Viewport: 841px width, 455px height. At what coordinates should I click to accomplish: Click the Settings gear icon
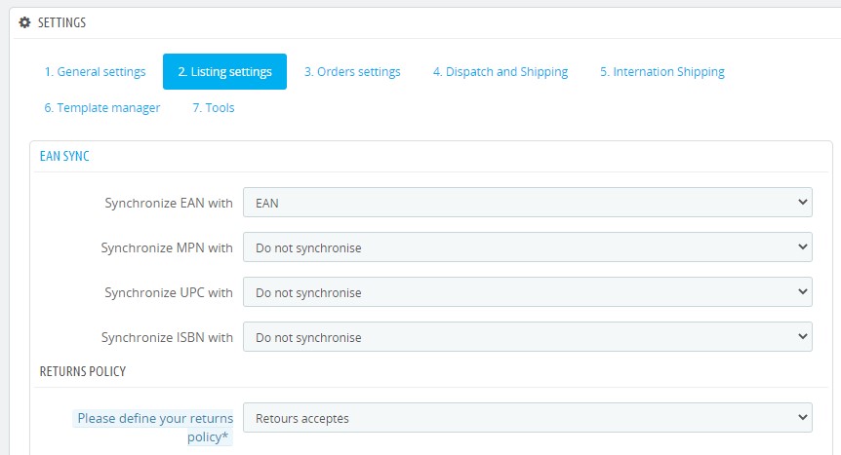(25, 22)
